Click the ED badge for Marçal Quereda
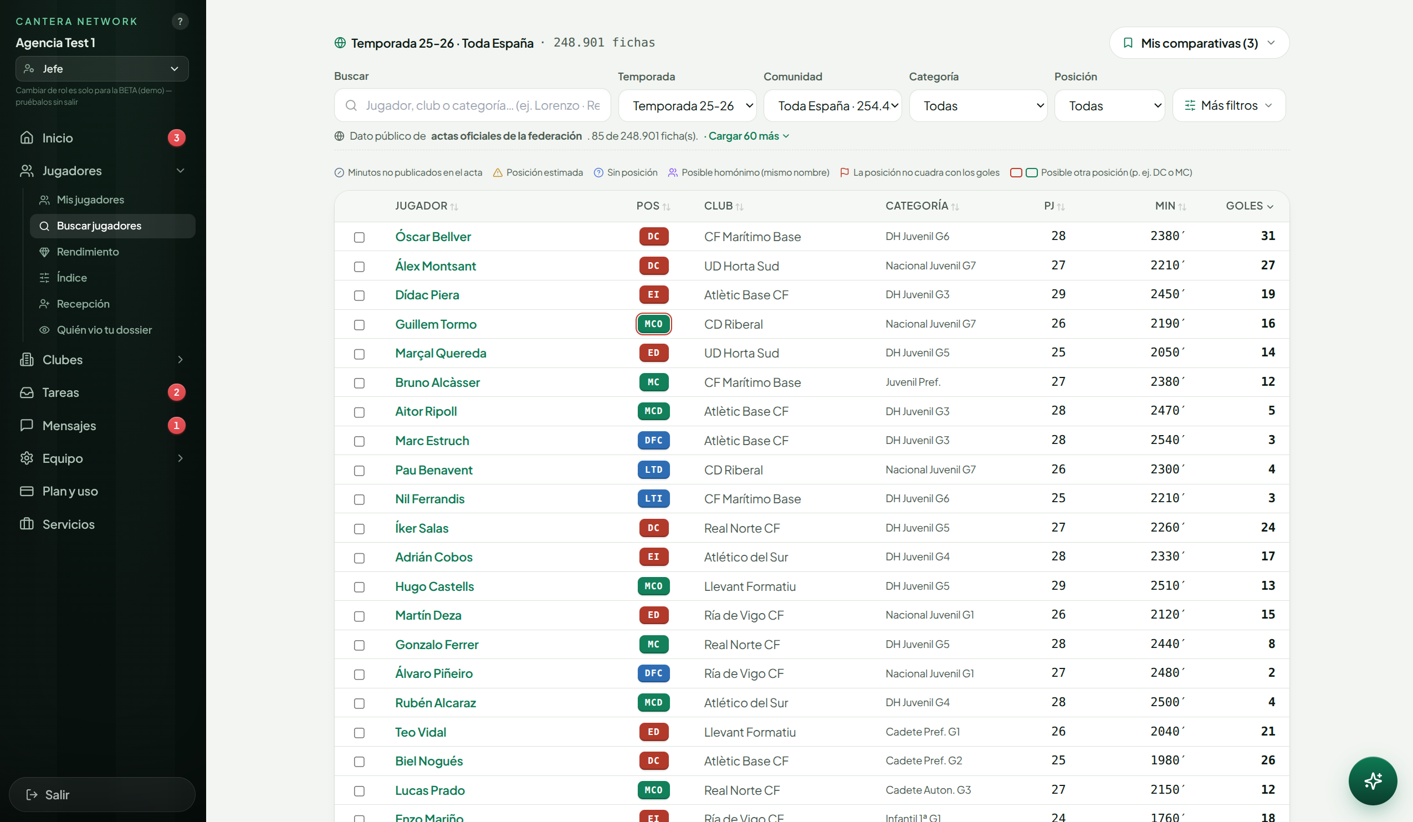 (653, 353)
